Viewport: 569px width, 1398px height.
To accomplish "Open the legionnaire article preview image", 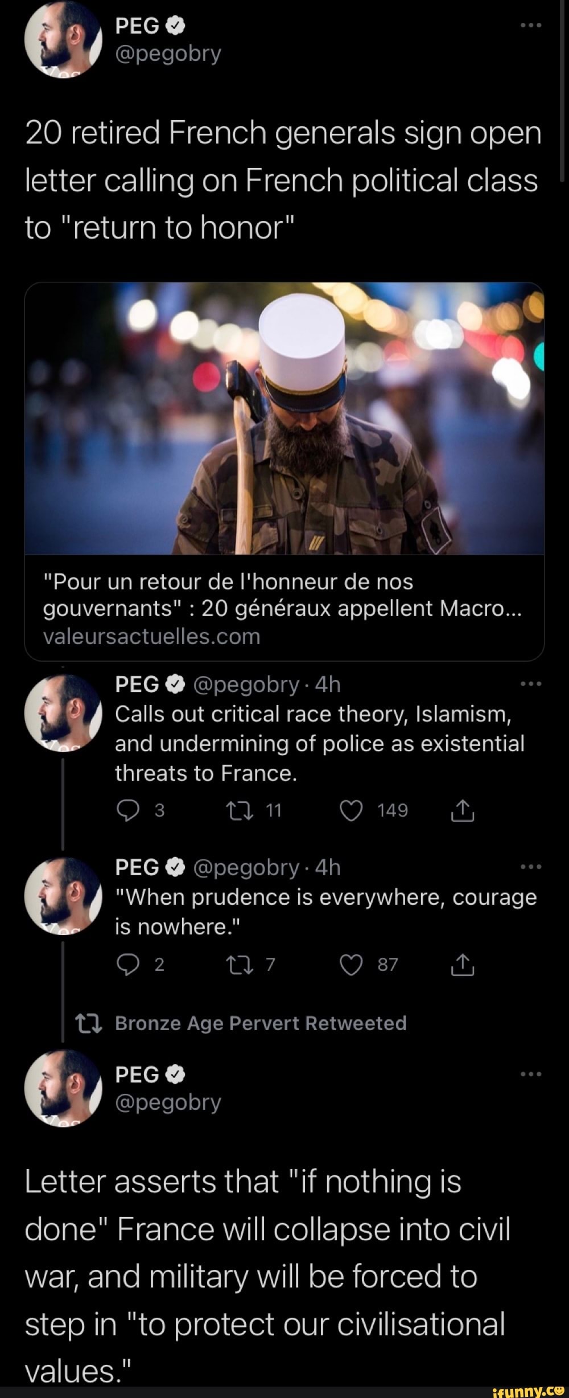I will (x=284, y=419).
